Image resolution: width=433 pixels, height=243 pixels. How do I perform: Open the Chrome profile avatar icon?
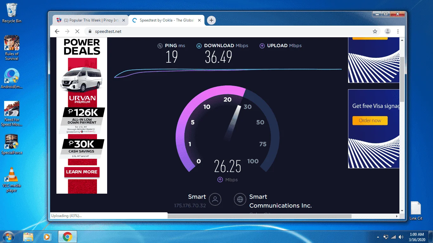[x=388, y=31]
